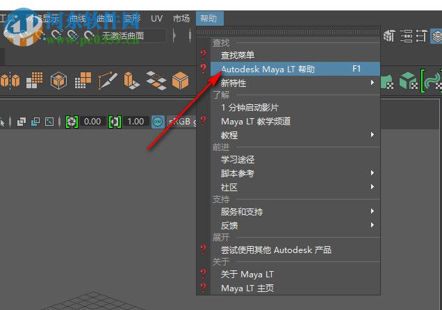
Task: Expand the 服务和支持 submenu arrow
Action: tap(373, 211)
